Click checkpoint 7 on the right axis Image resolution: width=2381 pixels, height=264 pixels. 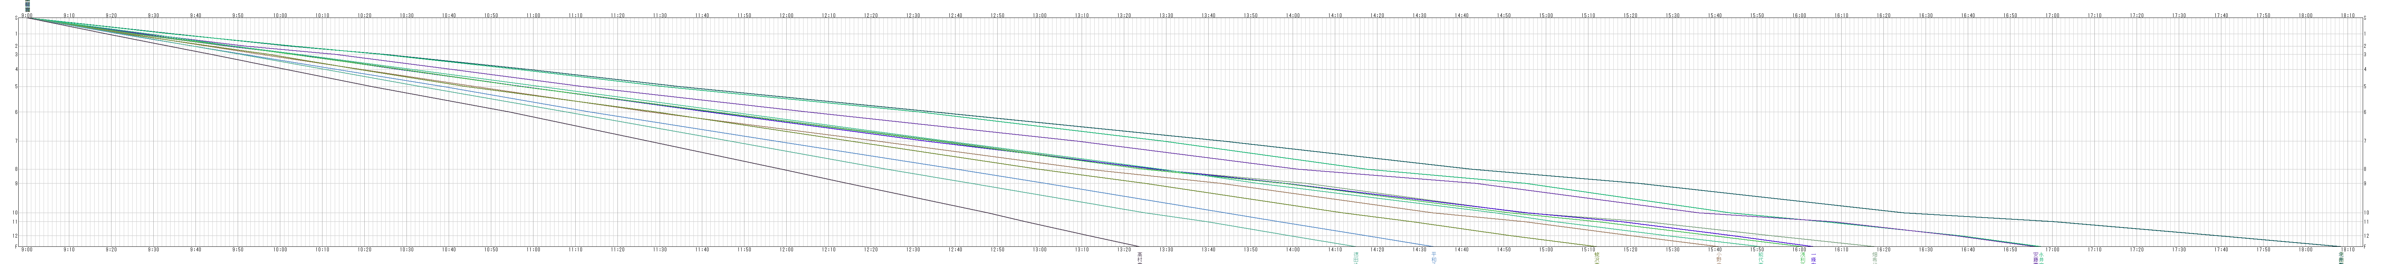[x=2364, y=141]
